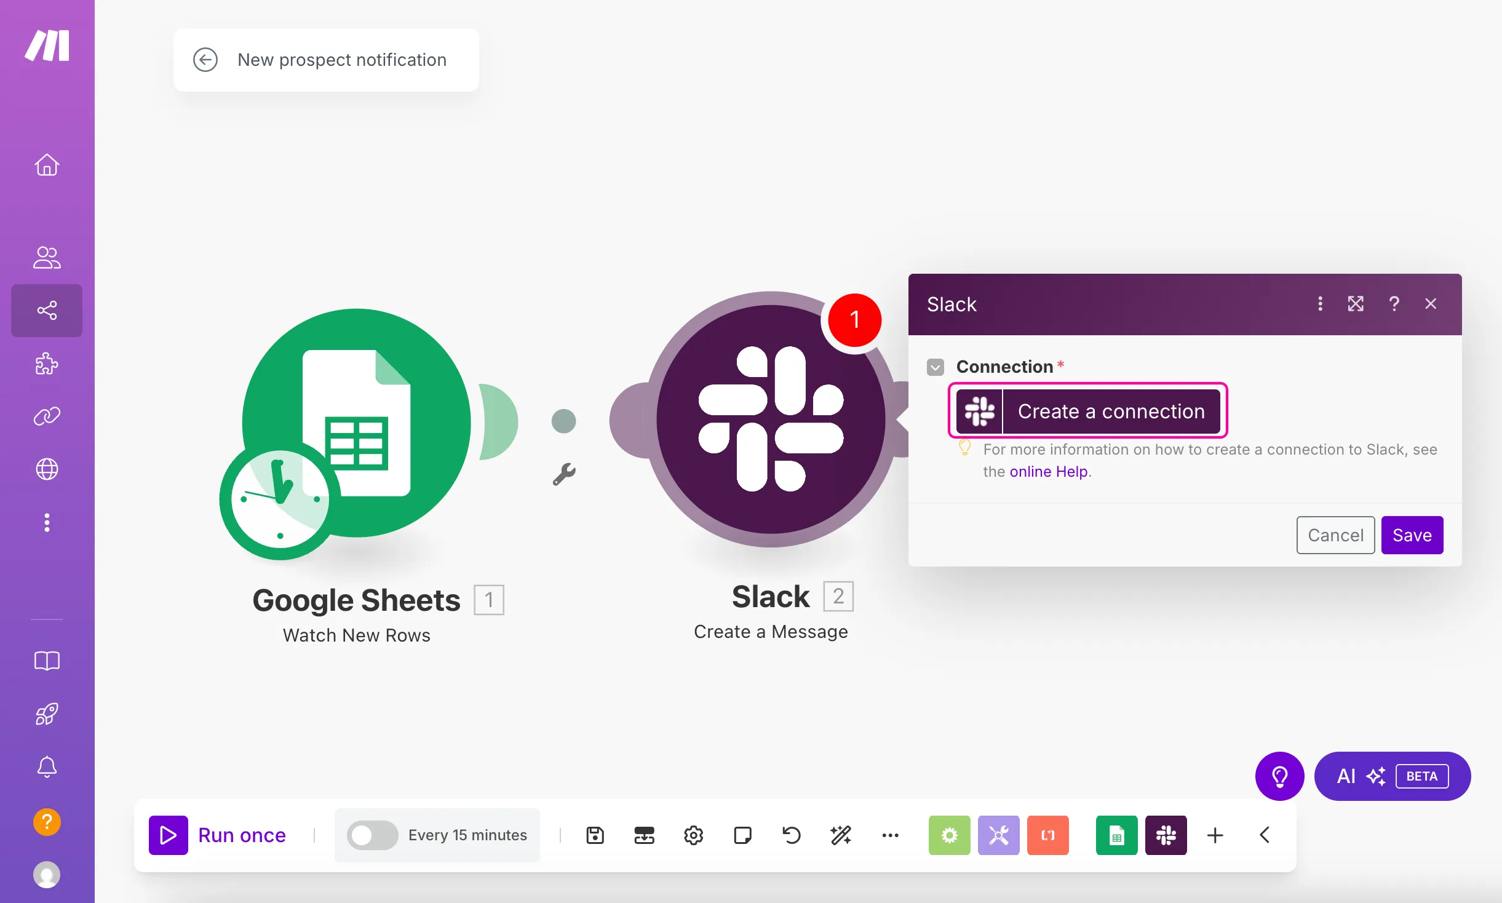This screenshot has height=903, width=1502.
Task: Click Cancel in the Slack panel
Action: pos(1335,535)
